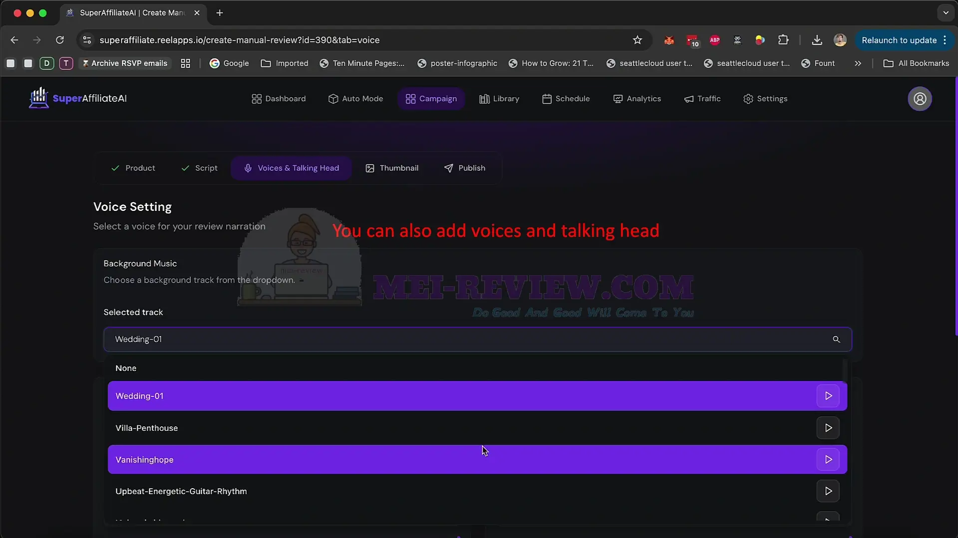Play preview of Upbeat-Energetic-Guitar-Rhythm track

[x=828, y=491]
